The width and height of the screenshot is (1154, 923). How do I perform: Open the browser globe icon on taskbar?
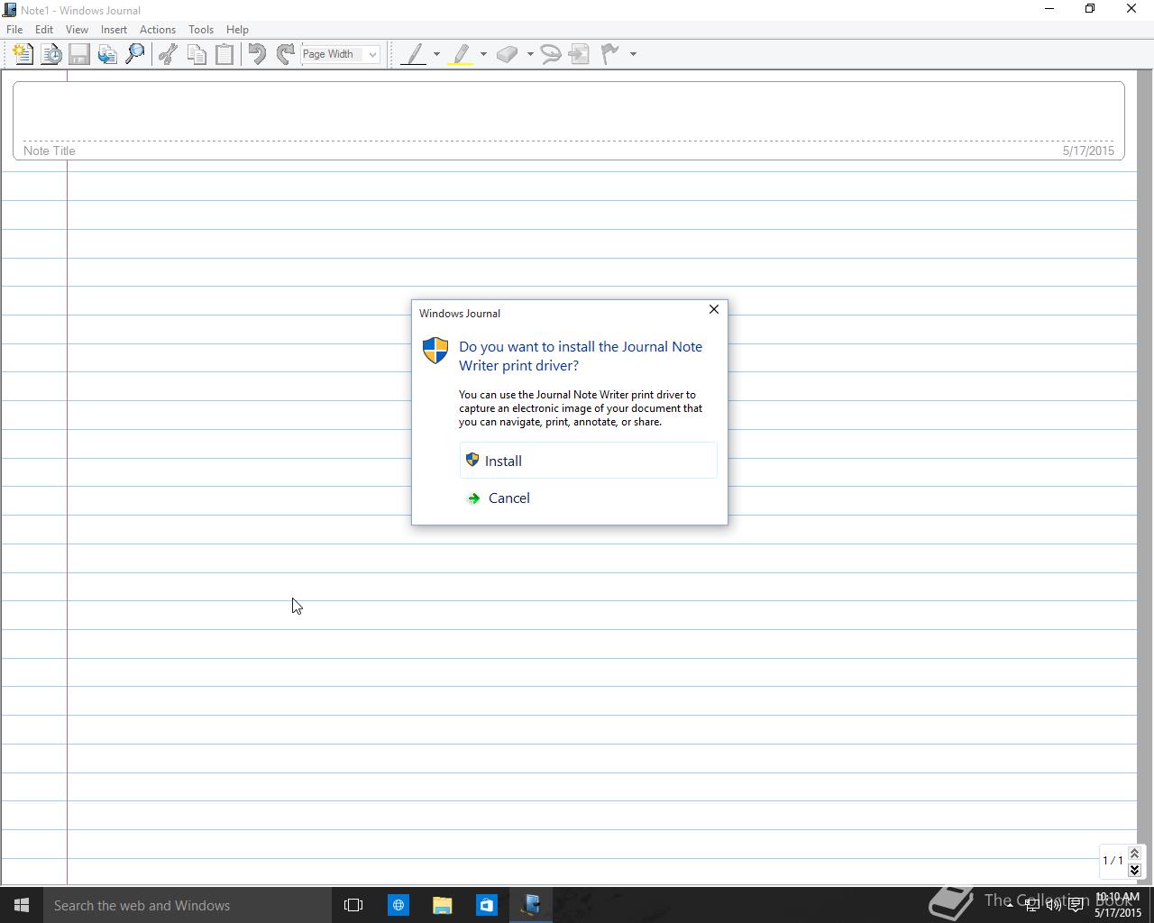coord(398,905)
